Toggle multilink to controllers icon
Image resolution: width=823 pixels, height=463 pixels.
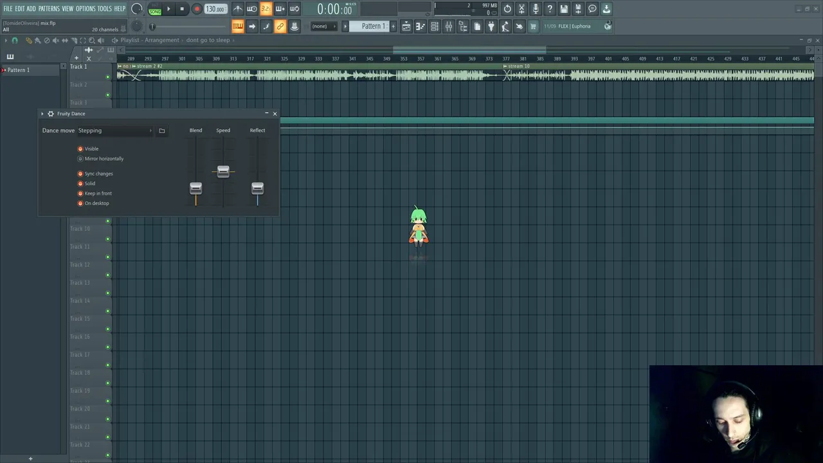[280, 26]
